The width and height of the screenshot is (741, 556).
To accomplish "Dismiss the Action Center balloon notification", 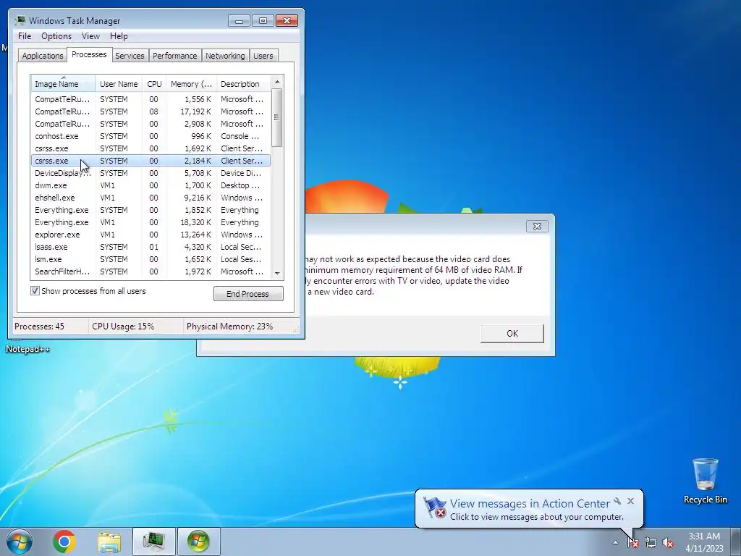I will 630,501.
